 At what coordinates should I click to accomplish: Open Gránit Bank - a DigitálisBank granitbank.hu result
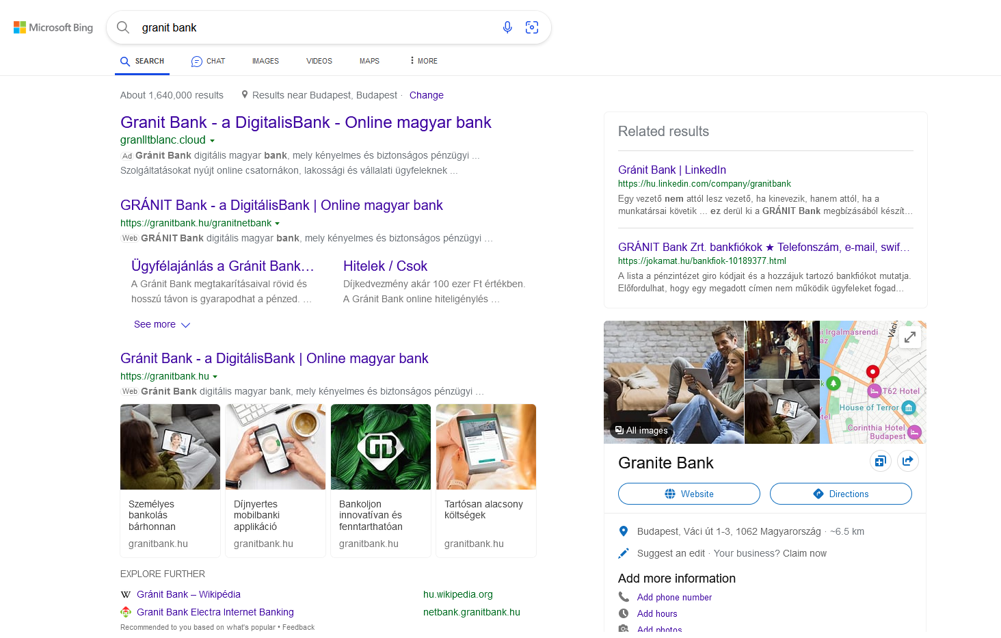coord(274,358)
